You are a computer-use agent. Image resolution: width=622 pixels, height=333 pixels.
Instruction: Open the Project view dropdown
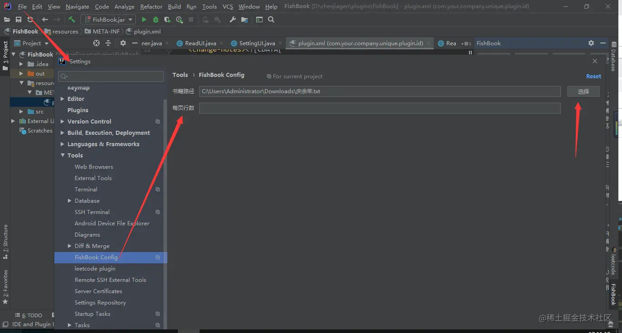(x=32, y=43)
